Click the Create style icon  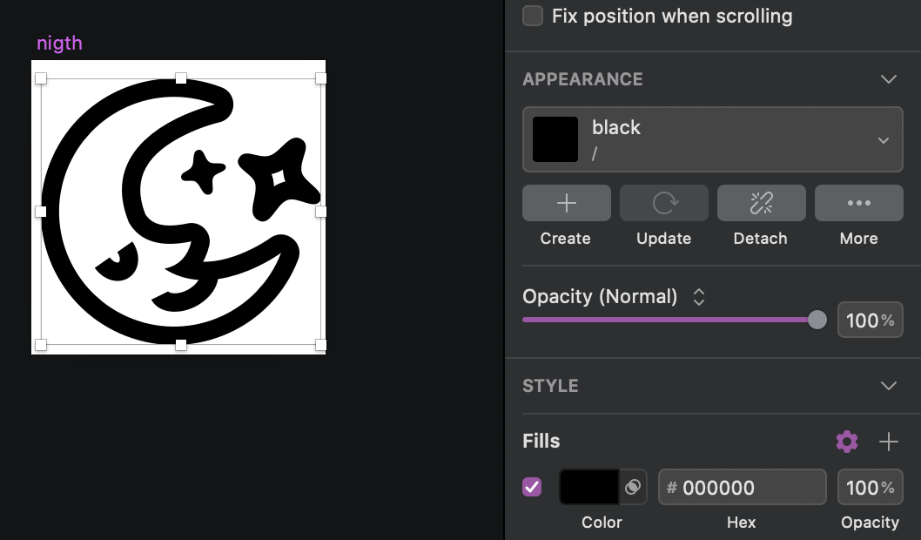point(566,203)
